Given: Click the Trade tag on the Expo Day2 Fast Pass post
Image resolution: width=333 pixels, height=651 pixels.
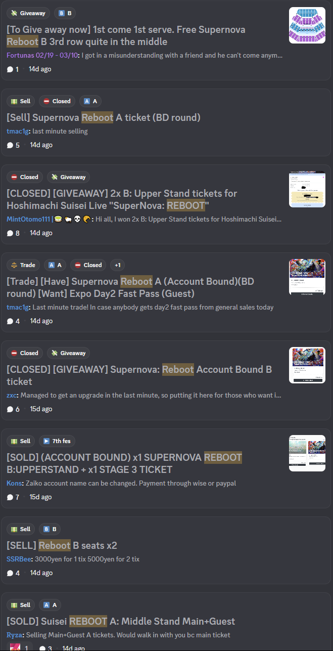Looking at the screenshot, I should point(23,265).
